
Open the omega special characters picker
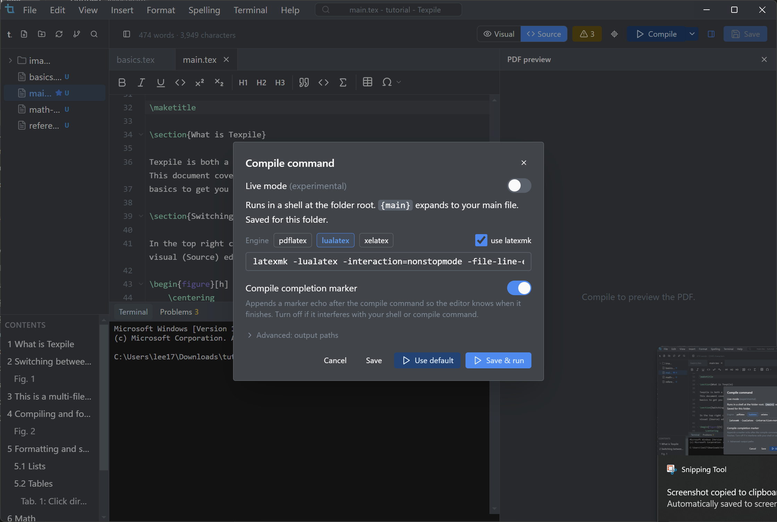click(387, 82)
